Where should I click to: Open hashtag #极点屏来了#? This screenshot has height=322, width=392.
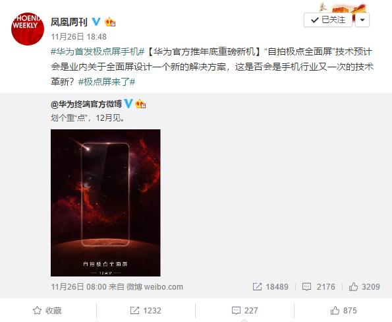[x=107, y=82]
